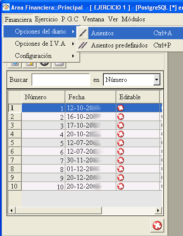
Task: Click the red close button at bottom
Action: [x=157, y=226]
